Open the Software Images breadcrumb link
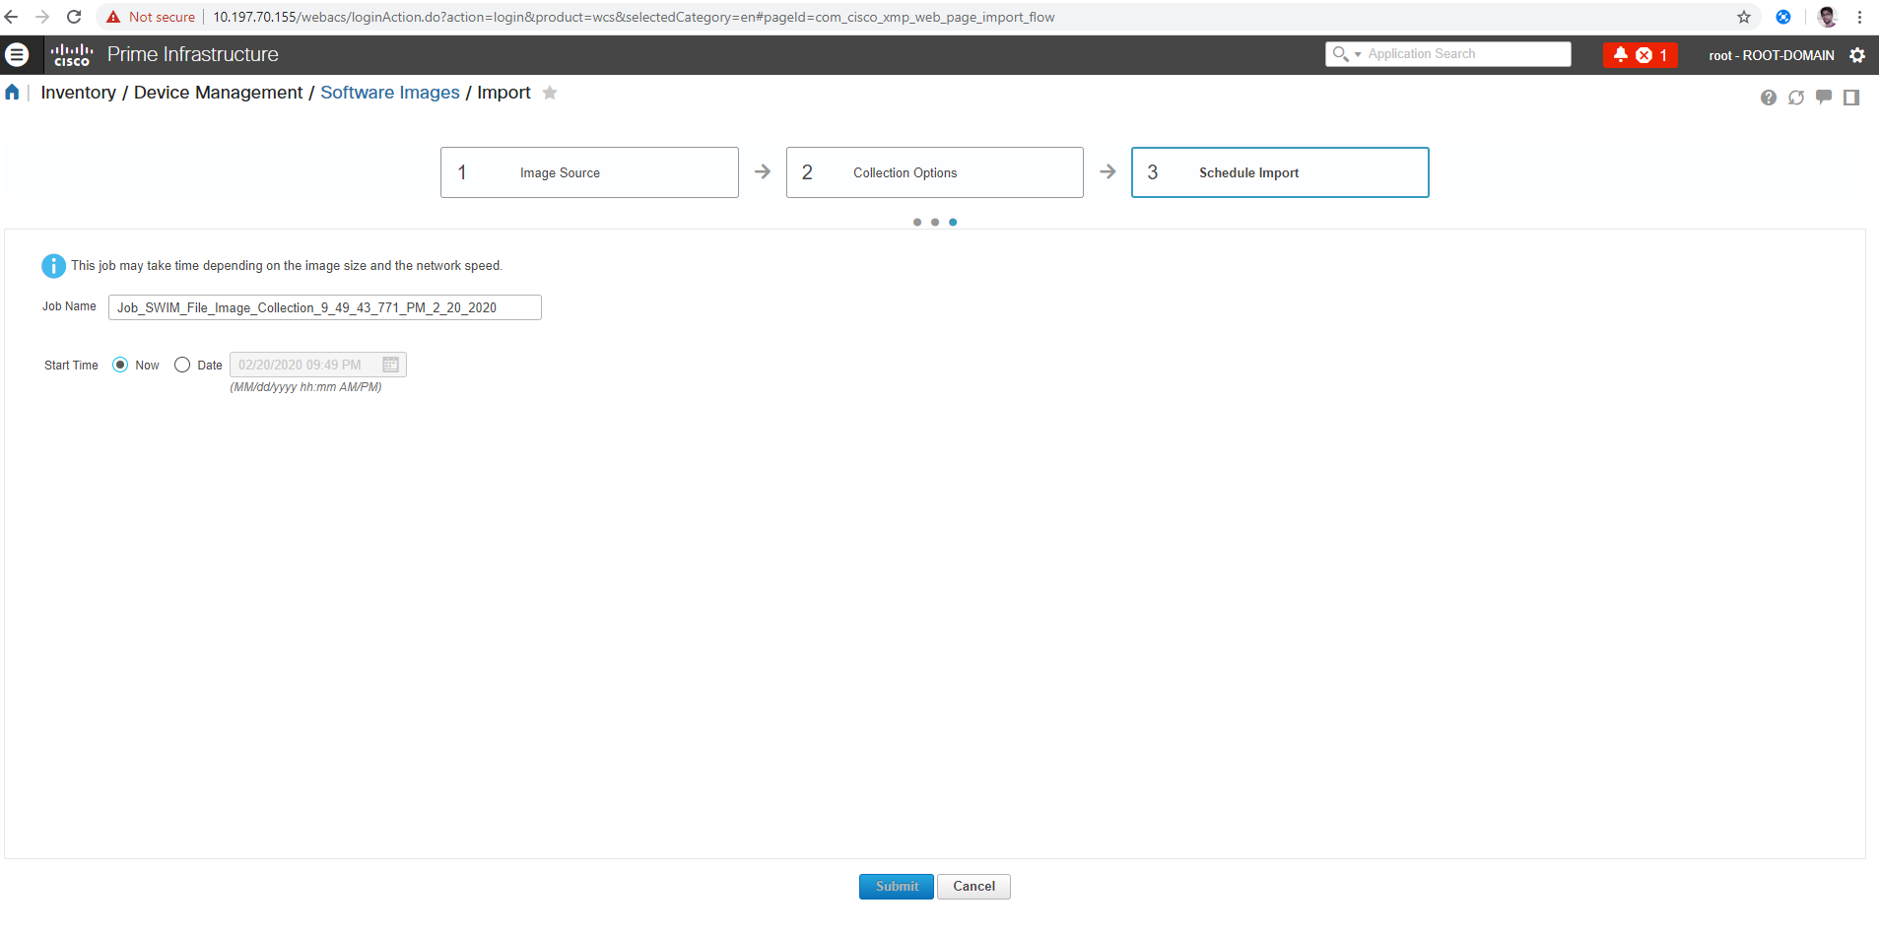This screenshot has height=936, width=1879. click(x=390, y=93)
